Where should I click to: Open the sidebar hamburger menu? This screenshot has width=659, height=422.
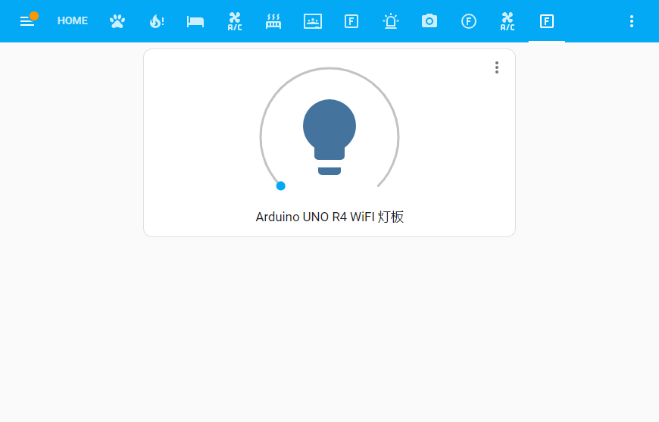[x=27, y=21]
